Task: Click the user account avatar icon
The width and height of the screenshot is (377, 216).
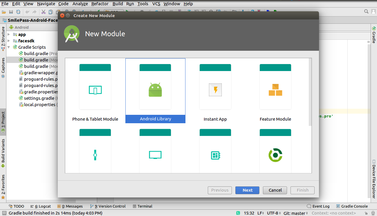Action: point(374,12)
